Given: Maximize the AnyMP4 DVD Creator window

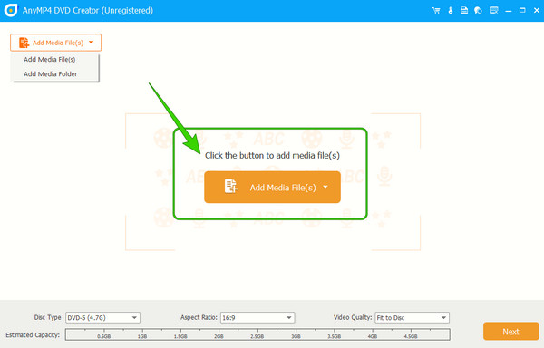Looking at the screenshot, I should tap(522, 10).
